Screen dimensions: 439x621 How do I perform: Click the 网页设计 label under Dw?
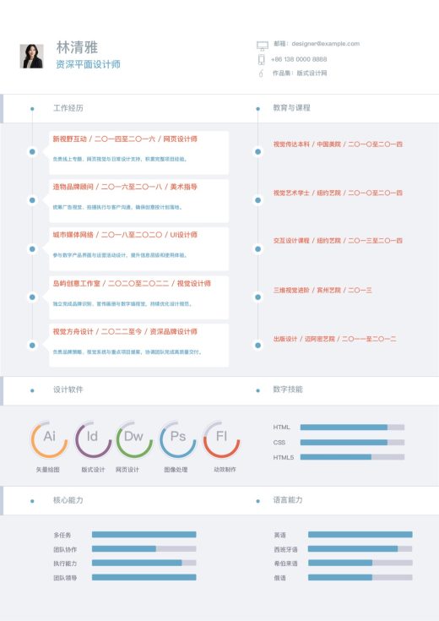pos(127,470)
